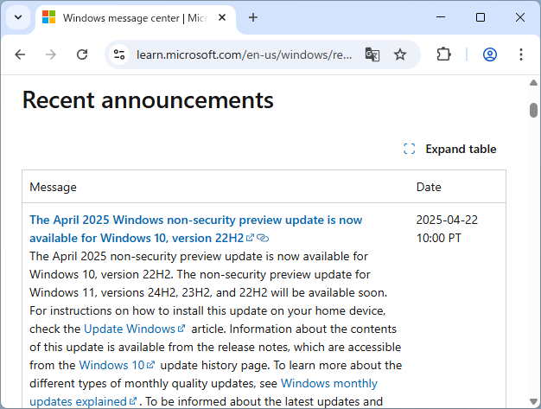Image resolution: width=541 pixels, height=409 pixels.
Task: Open the Chrome profile icon
Action: [490, 54]
